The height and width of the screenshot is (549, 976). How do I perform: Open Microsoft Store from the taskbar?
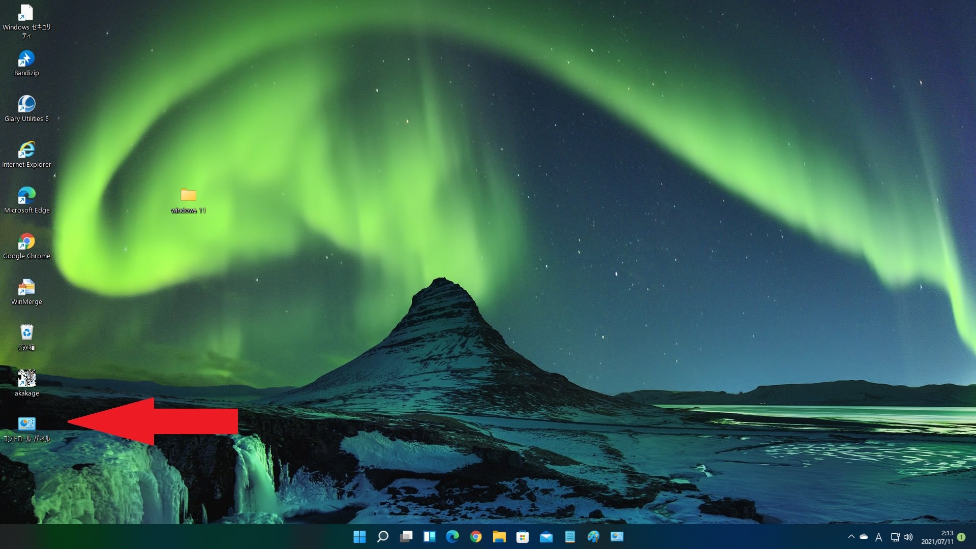(523, 536)
